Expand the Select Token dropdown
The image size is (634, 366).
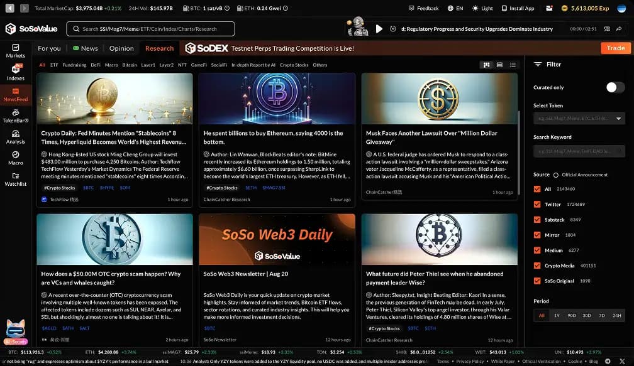point(619,119)
